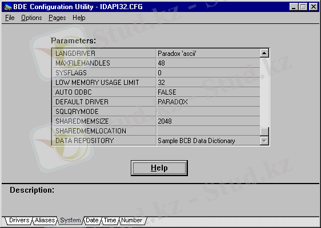This screenshot has width=321, height=228.
Task: Switch to the Aliases tab
Action: coord(45,221)
